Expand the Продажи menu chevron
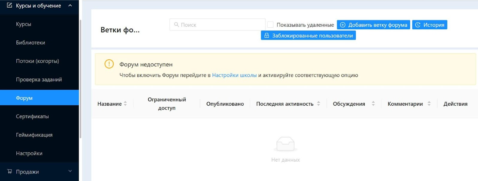The image size is (478, 181). [x=70, y=172]
